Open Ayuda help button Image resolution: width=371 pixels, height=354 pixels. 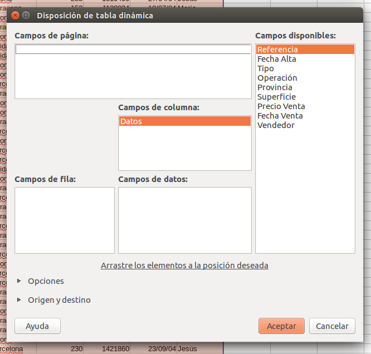tap(37, 326)
